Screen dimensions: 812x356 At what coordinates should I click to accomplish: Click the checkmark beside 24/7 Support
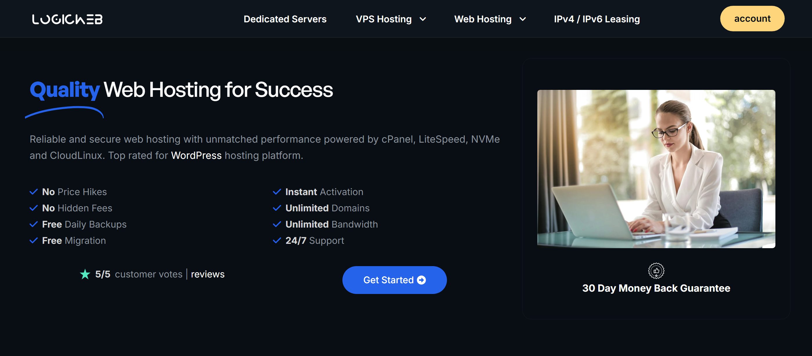(277, 241)
